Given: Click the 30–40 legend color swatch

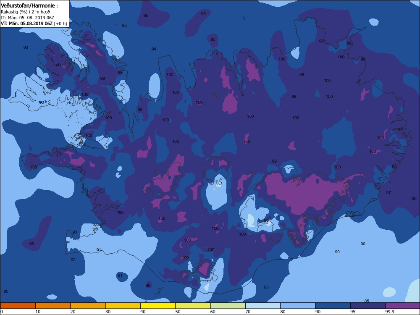Looking at the screenshot, I should pos(123,306).
